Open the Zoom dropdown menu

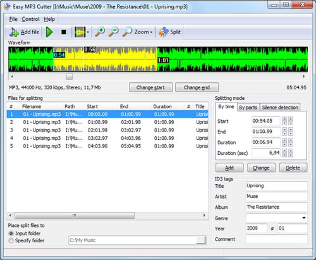click(x=137, y=32)
